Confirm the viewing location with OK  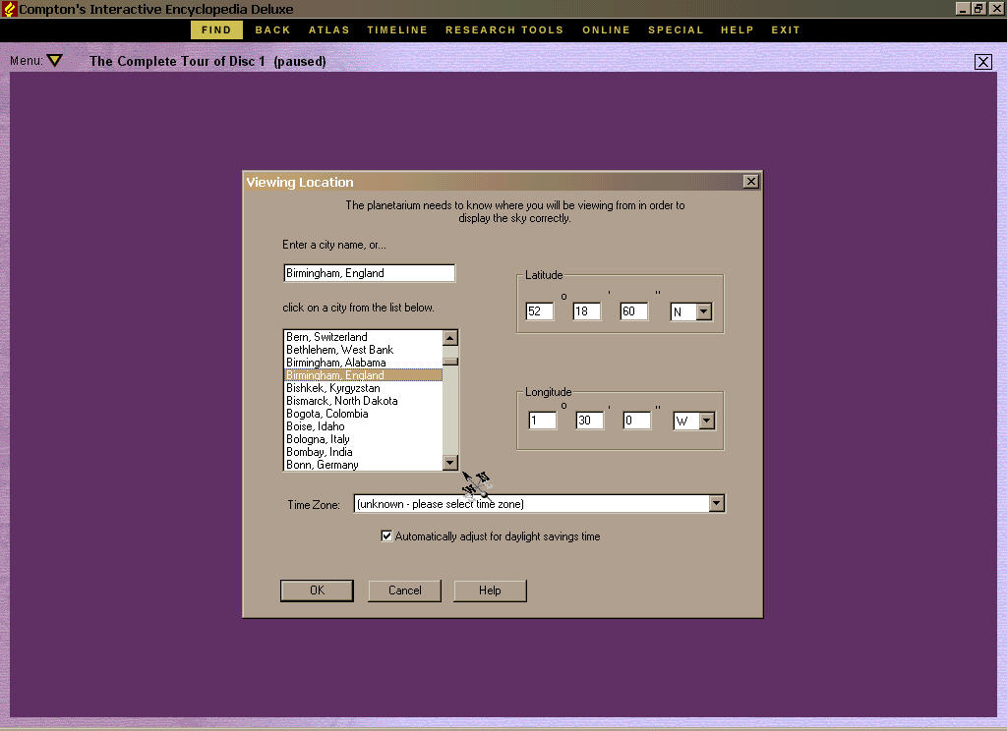[317, 590]
